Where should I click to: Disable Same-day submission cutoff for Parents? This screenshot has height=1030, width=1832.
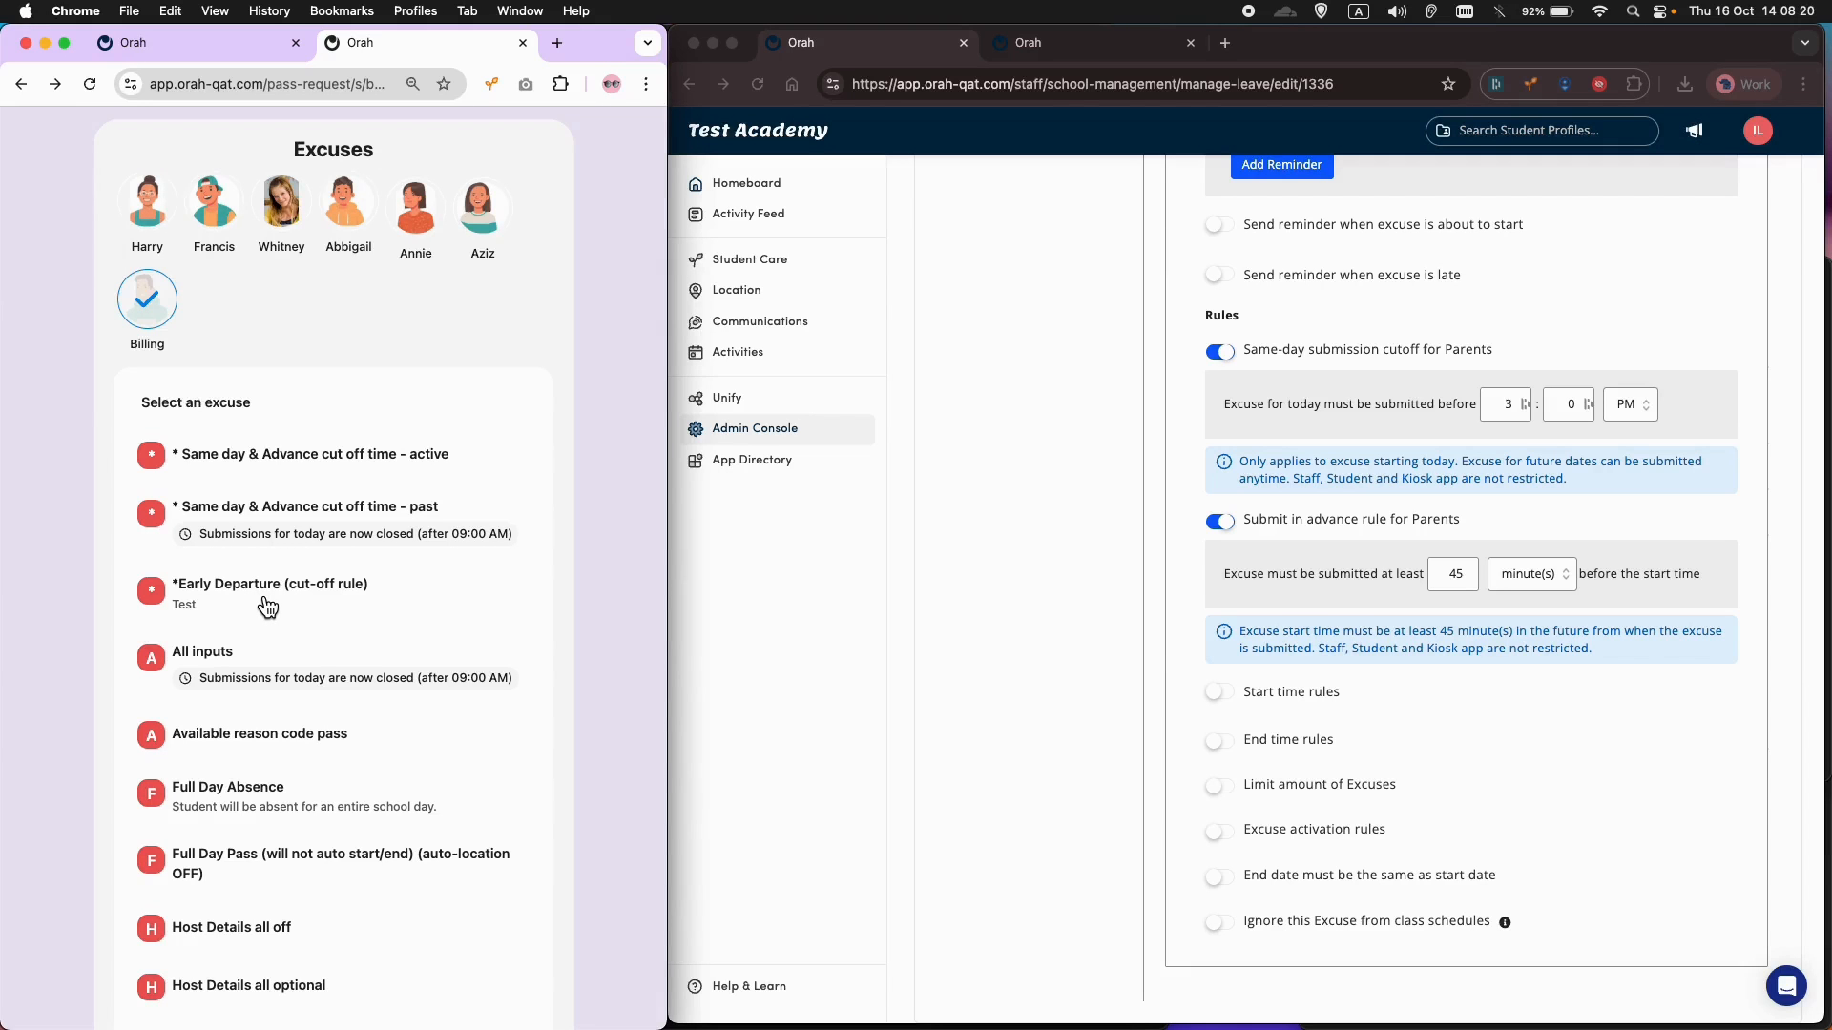1220,352
